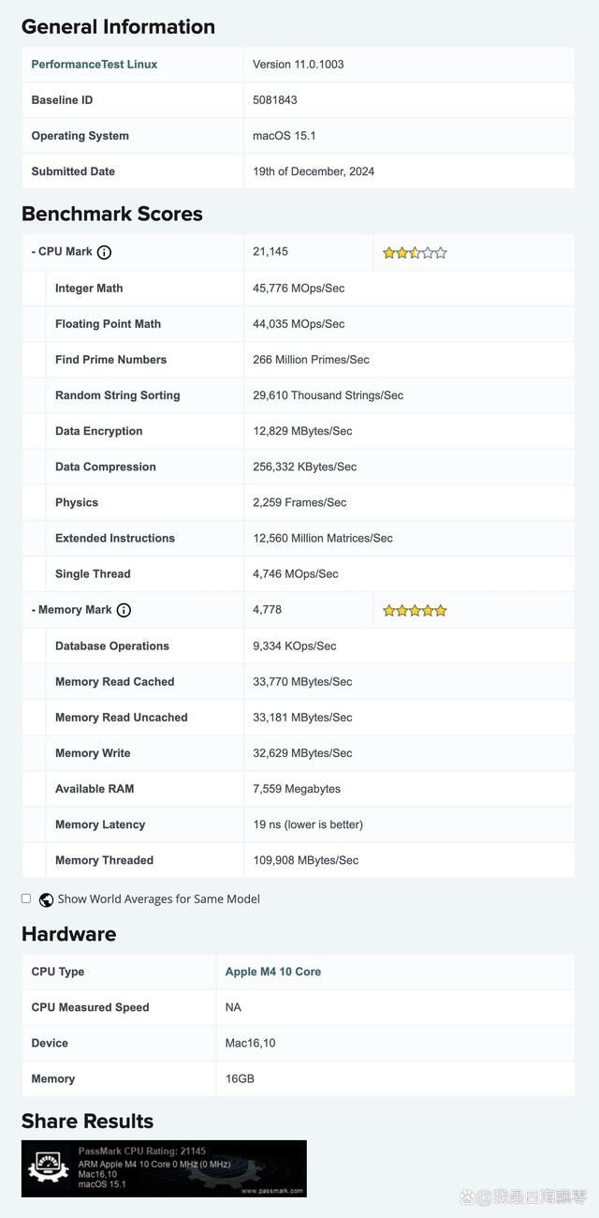This screenshot has width=599, height=1218.
Task: Enable Show World Averages for Same Model
Action: tap(26, 899)
